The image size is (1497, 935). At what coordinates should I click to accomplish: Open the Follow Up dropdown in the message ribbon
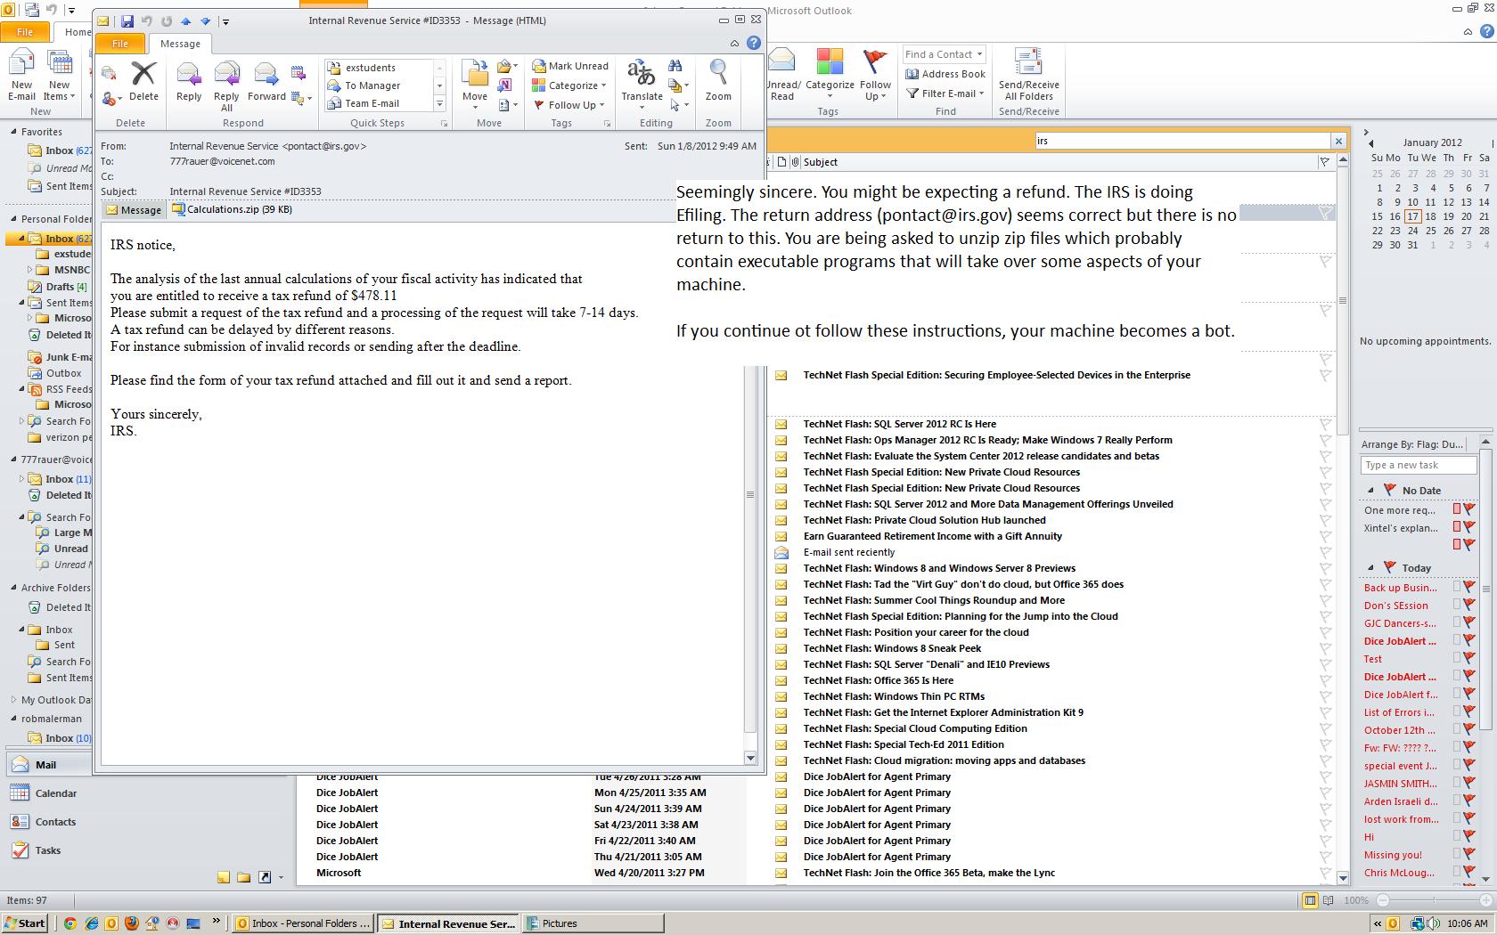[569, 105]
